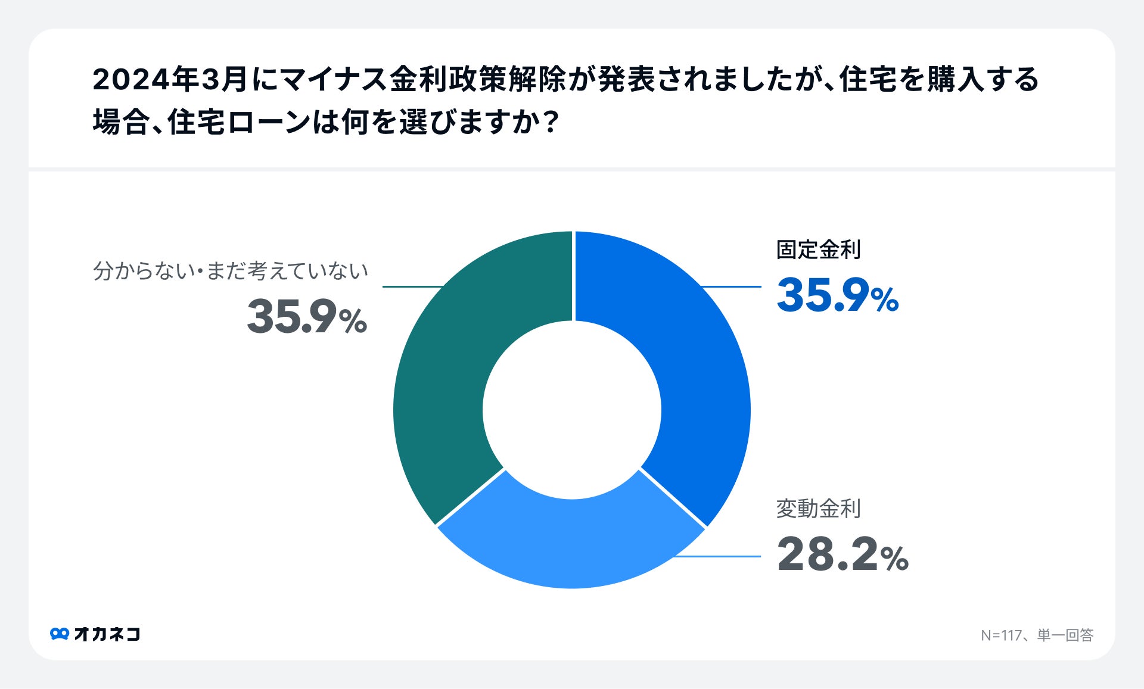Click the 固定金利 category label
Viewport: 1144px width, 689px height.
[x=818, y=250]
